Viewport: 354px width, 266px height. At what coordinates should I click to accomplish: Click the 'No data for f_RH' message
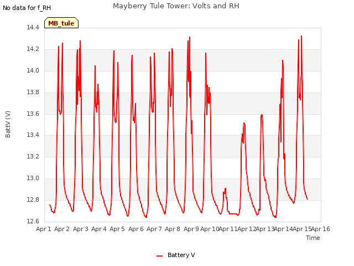click(x=27, y=8)
